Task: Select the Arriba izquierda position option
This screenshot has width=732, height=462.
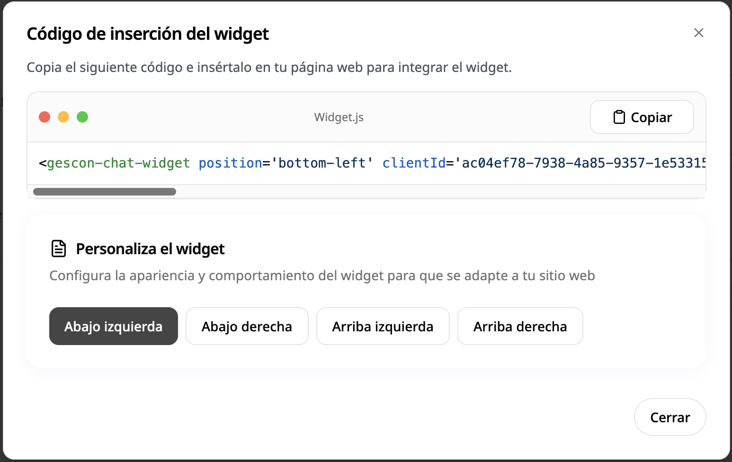Action: (x=383, y=326)
